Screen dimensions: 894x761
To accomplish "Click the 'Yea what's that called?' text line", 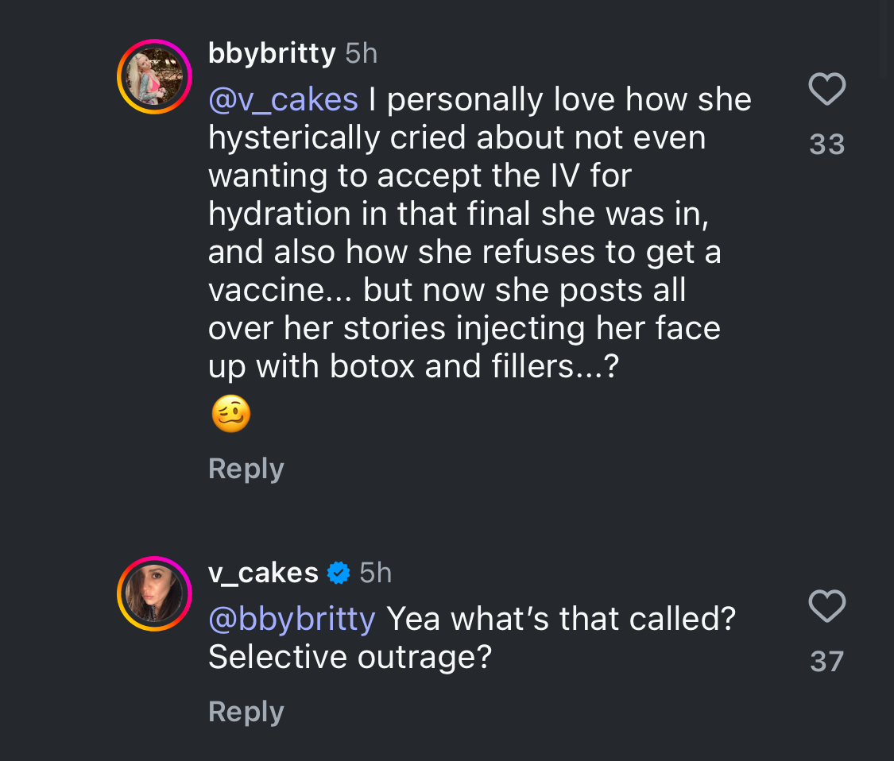I will pos(561,619).
